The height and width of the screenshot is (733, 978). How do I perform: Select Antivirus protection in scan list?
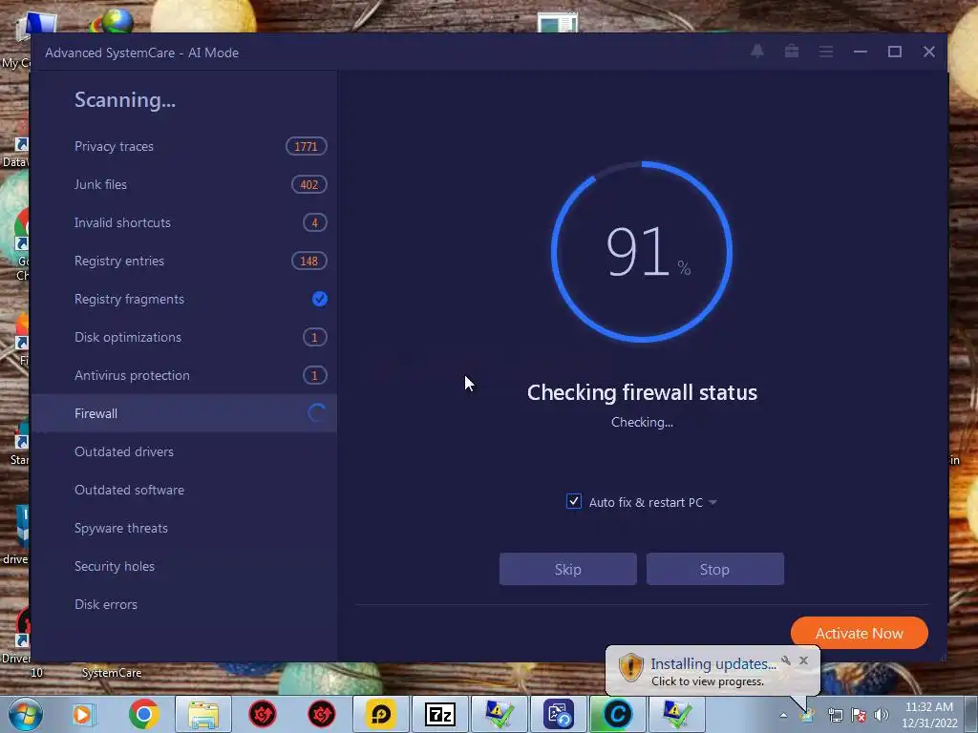coord(183,375)
